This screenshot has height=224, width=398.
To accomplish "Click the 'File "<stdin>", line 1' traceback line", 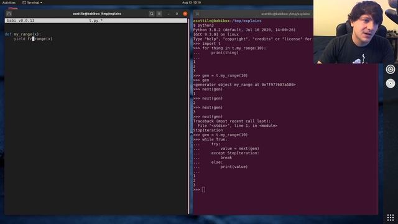I will (x=238, y=126).
